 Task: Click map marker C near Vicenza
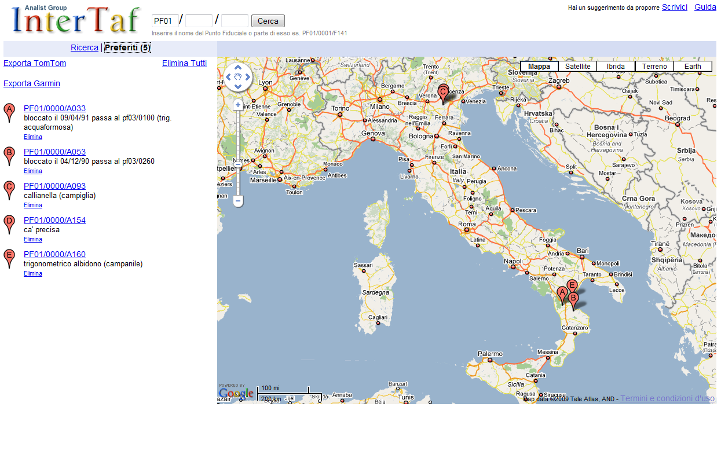pyautogui.click(x=444, y=94)
